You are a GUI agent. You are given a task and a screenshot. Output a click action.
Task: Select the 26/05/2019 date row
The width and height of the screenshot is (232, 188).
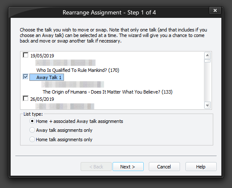click(42, 99)
